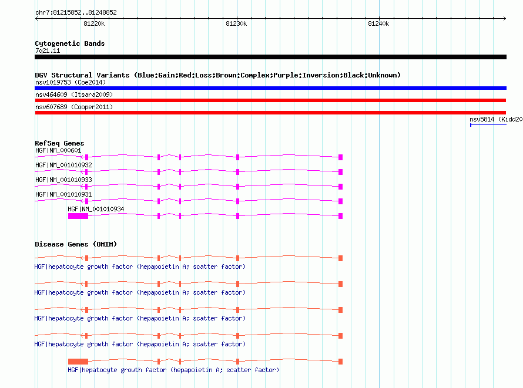
Task: Click the nsv607689 (Cooper2011) label
Action: click(x=74, y=107)
